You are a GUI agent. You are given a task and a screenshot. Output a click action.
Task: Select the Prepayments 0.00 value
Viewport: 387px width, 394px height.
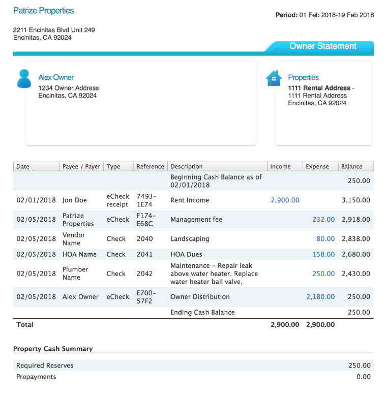[364, 377]
